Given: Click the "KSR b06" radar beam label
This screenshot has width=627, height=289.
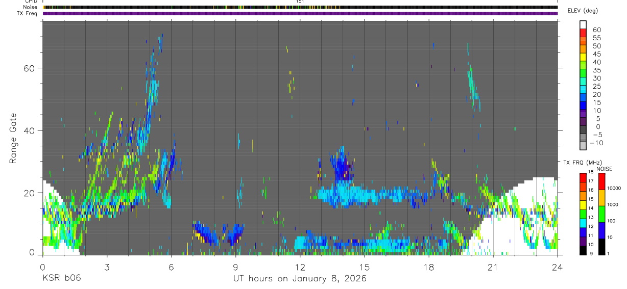Looking at the screenshot, I should (61, 278).
